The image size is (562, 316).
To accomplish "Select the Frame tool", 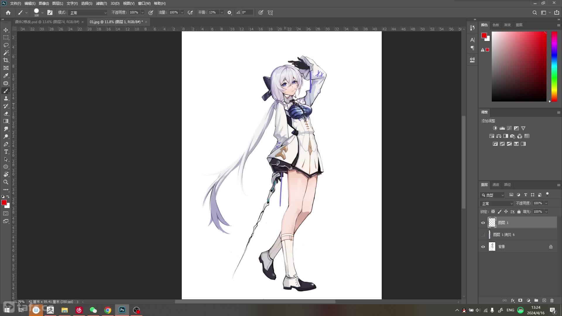I will tap(6, 68).
